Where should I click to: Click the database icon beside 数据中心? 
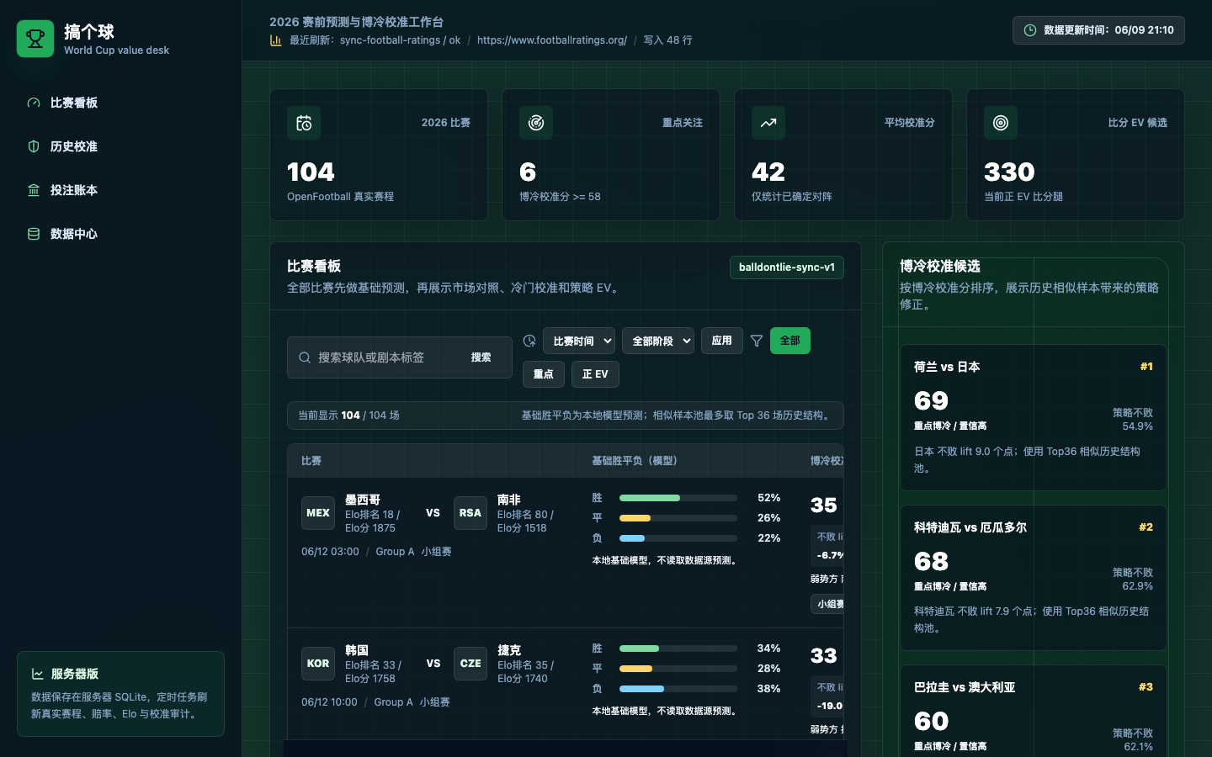click(34, 234)
